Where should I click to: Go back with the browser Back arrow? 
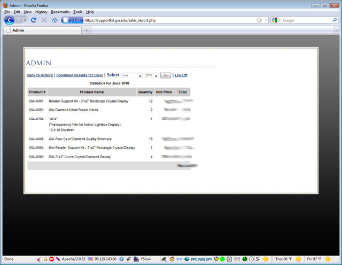(x=9, y=20)
